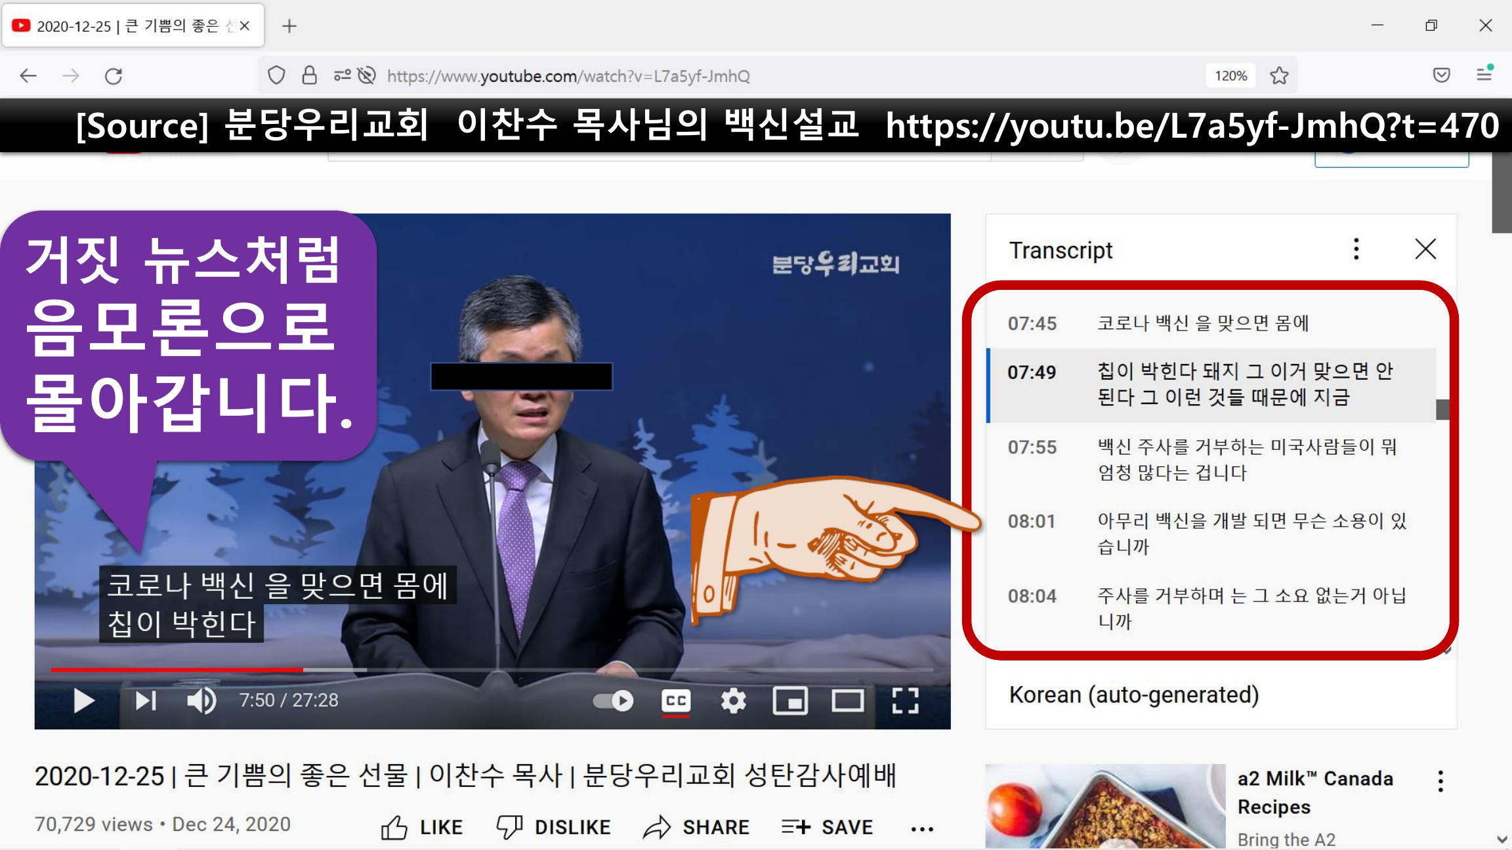Seek along the red video progress bar

pyautogui.click(x=492, y=670)
